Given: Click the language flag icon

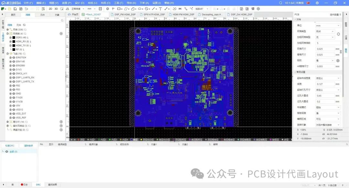Looking at the screenshot, I should [x=308, y=3].
